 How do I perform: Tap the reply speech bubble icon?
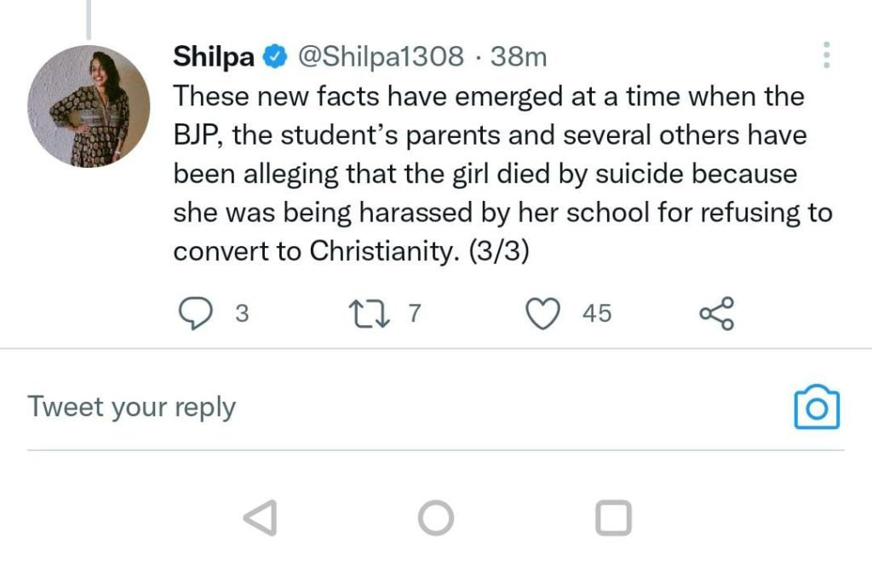click(x=197, y=314)
